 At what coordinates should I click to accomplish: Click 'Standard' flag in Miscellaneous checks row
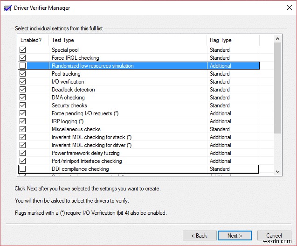pyautogui.click(x=220, y=129)
